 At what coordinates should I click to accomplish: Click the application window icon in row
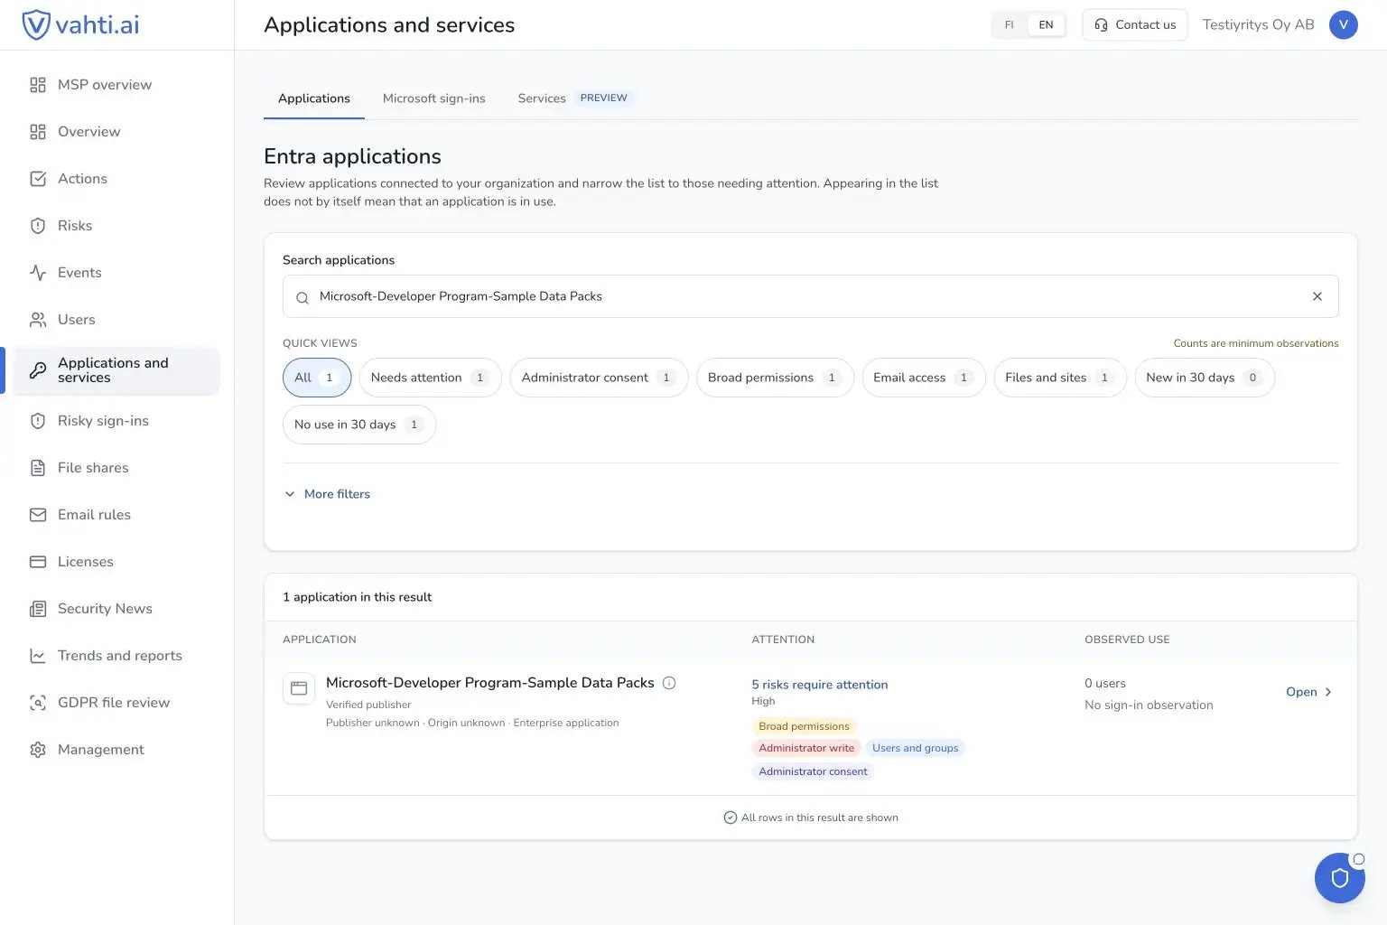[x=299, y=688]
